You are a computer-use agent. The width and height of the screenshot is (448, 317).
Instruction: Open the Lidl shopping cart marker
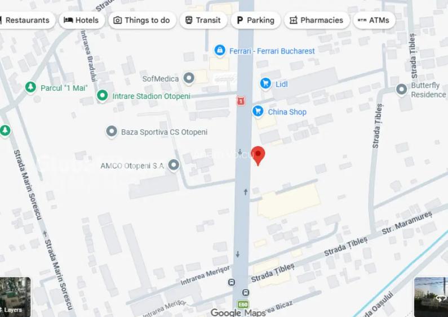pyautogui.click(x=266, y=83)
